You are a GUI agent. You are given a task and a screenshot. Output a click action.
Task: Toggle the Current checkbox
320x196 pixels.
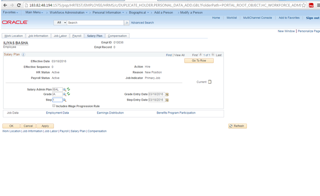[210, 82]
